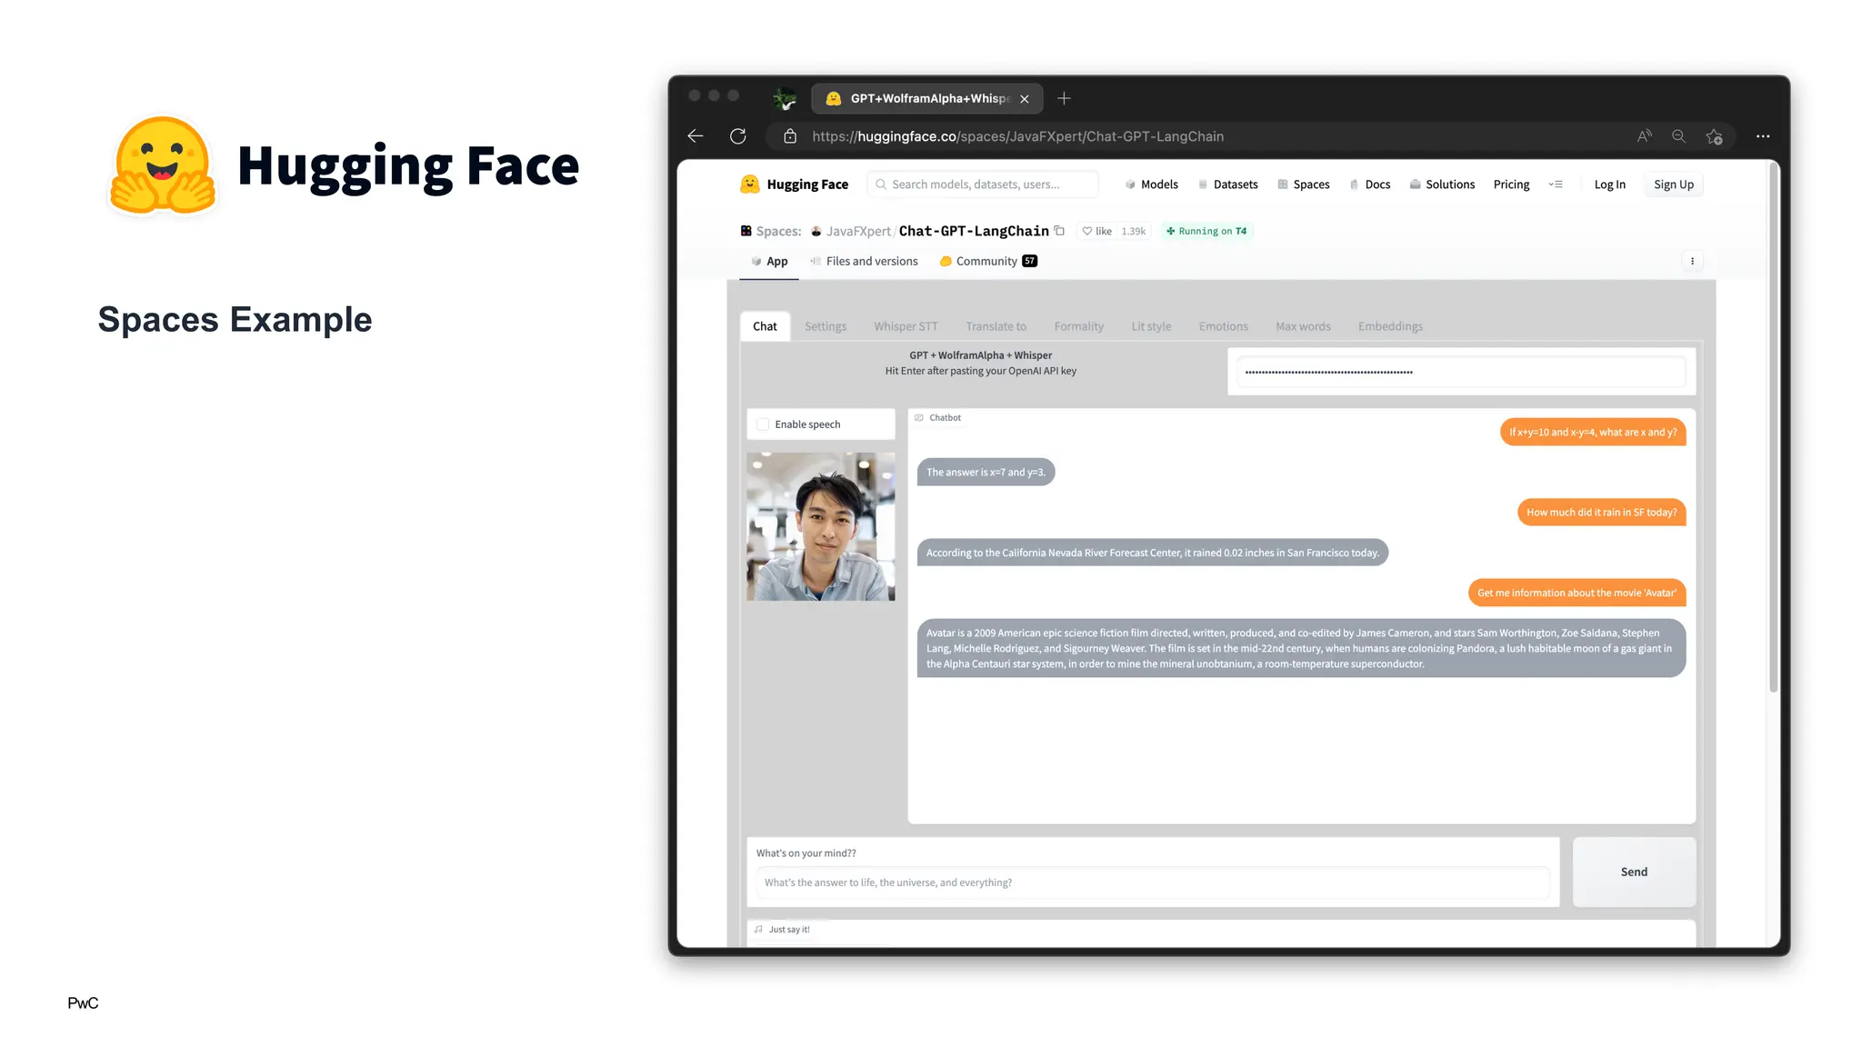Like the space with the heart button
Screen dimensions: 1862x1047
point(1096,231)
